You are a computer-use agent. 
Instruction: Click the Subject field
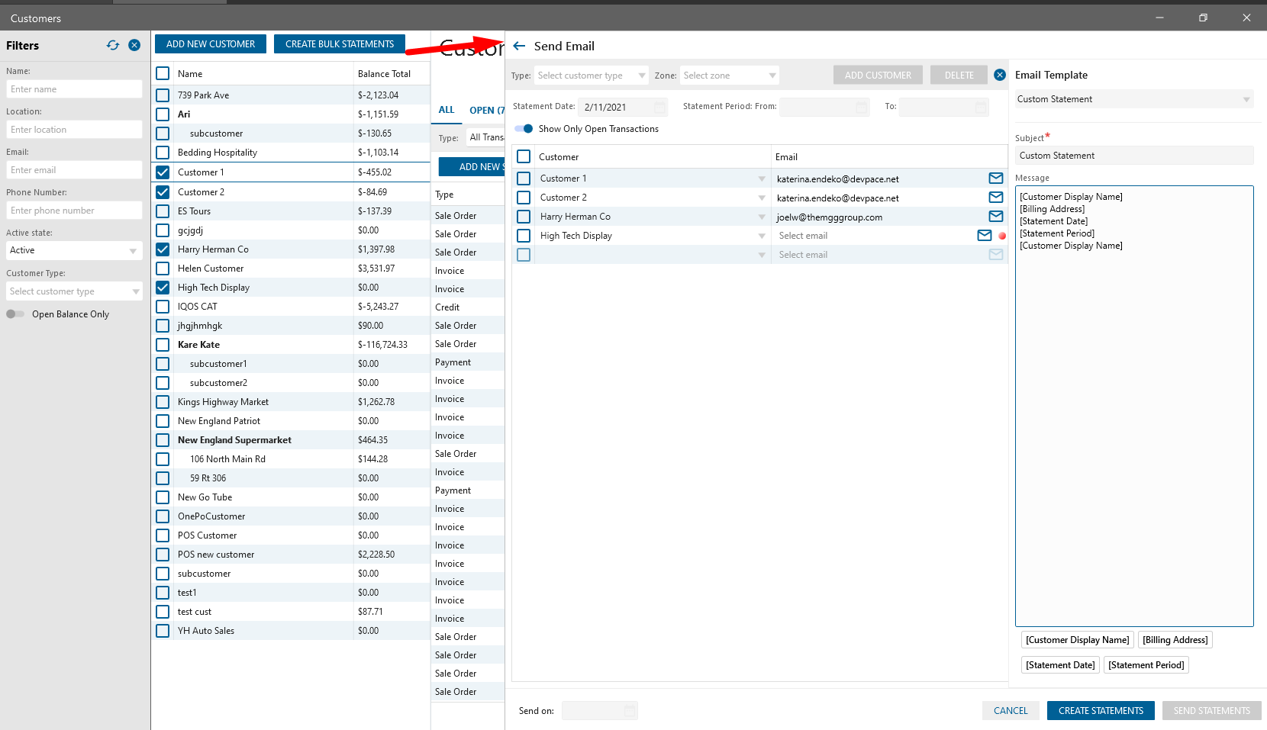pos(1134,156)
